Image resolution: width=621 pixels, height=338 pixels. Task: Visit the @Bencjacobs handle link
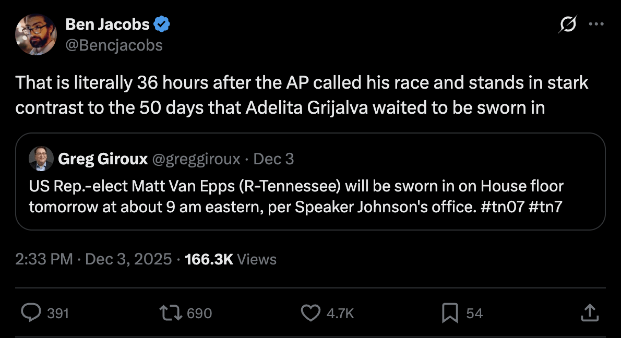[114, 45]
